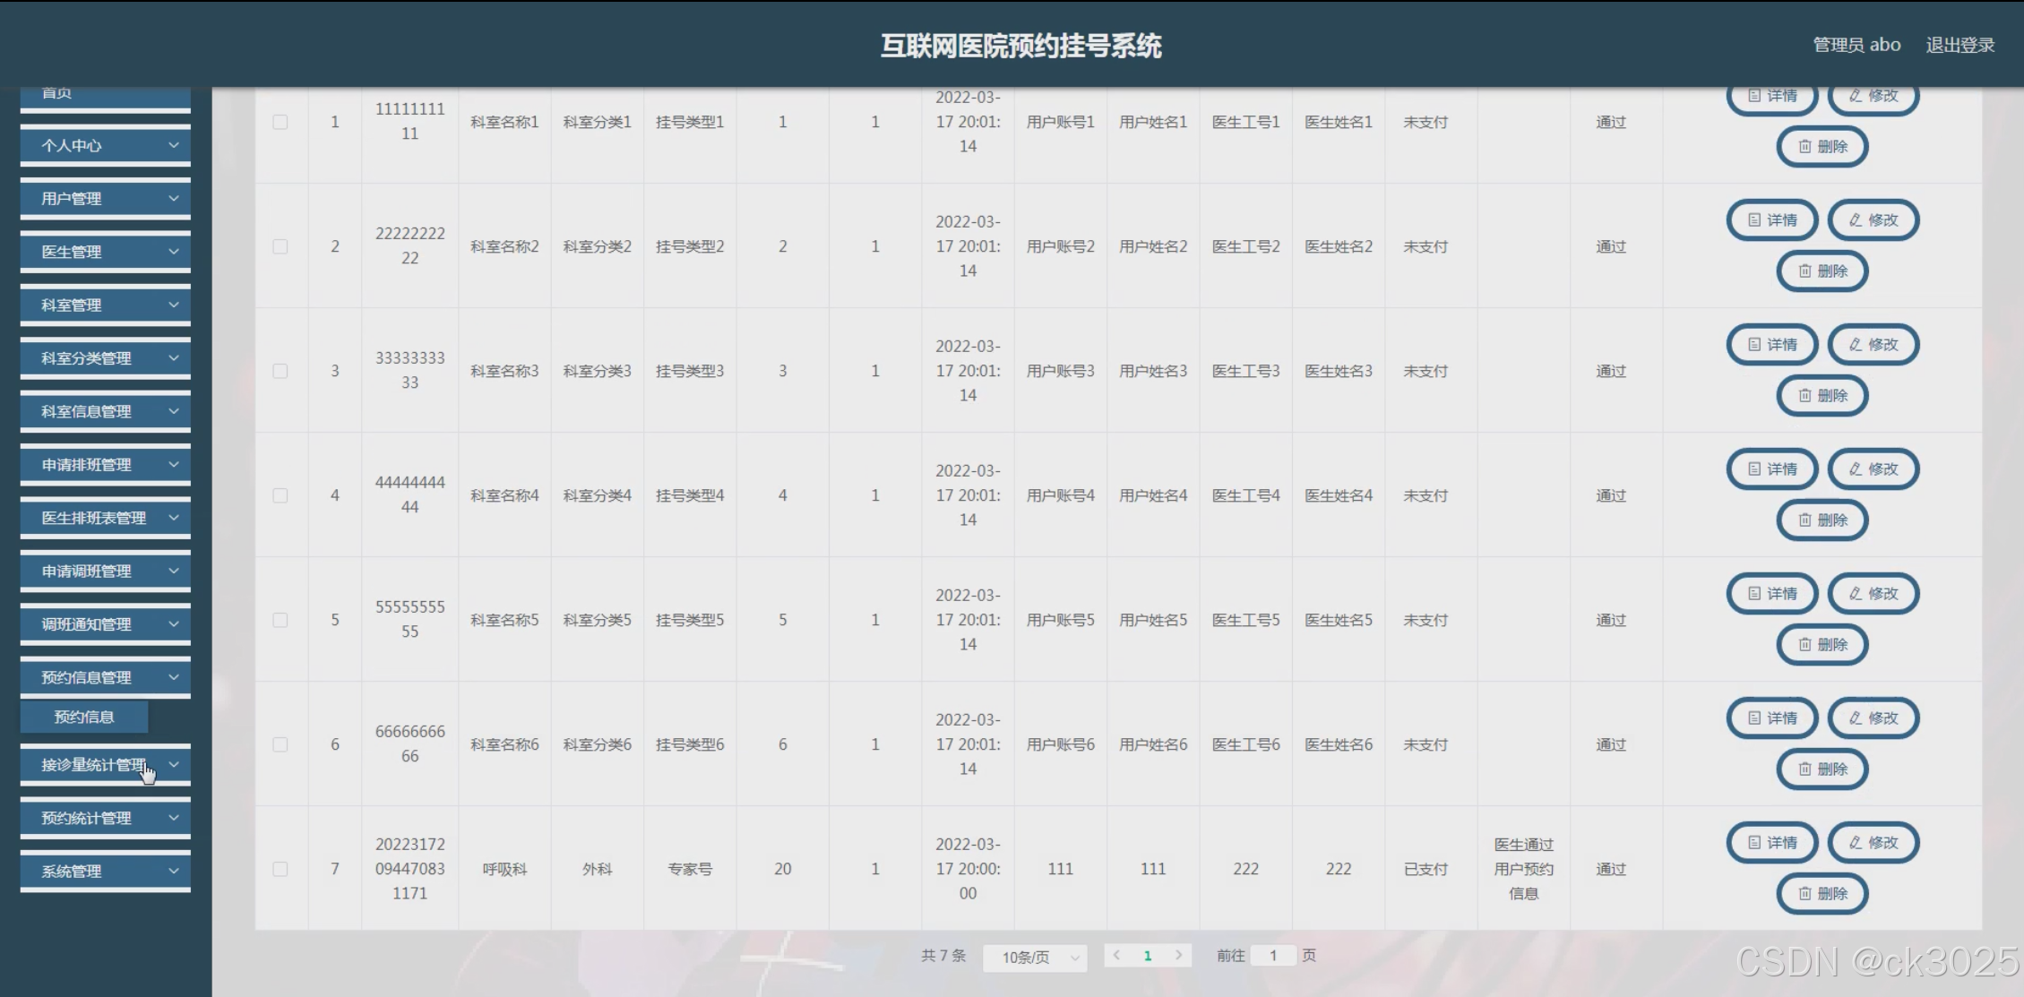Edit the row with 科室名称6

(1873, 718)
